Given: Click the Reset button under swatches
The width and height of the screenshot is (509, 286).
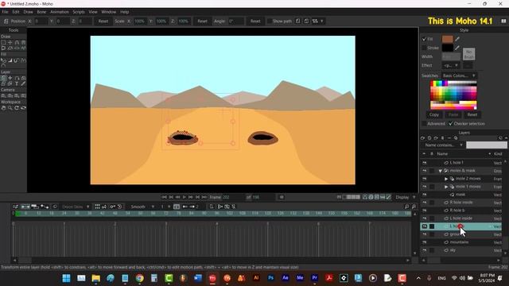Looking at the screenshot, I should [472, 114].
